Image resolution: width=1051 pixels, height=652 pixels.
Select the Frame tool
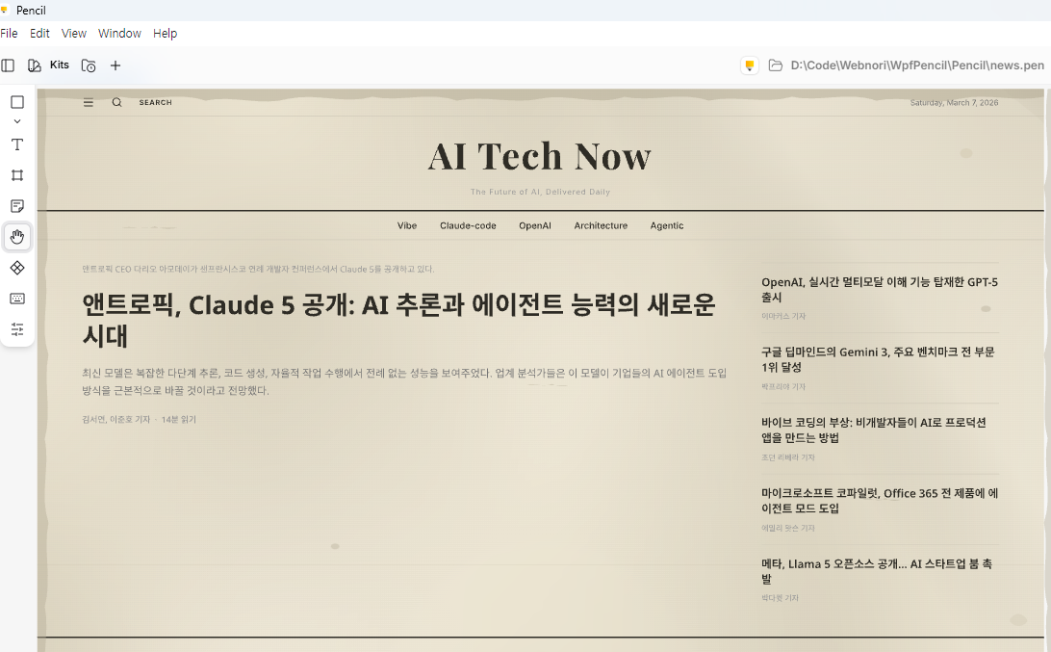point(17,175)
